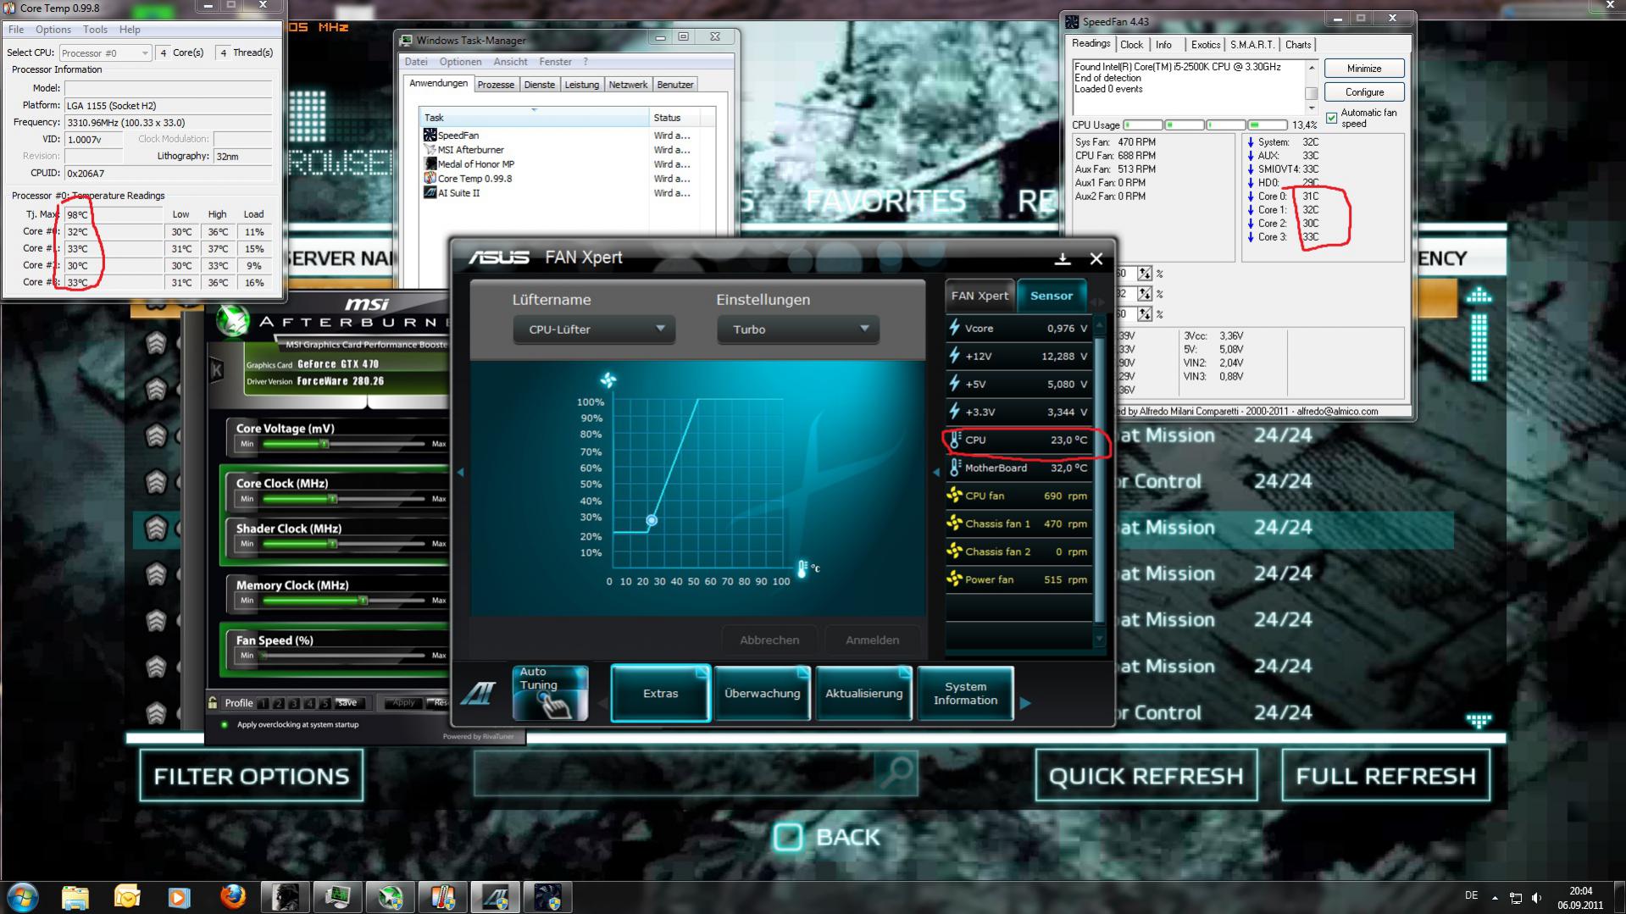The height and width of the screenshot is (914, 1626).
Task: Click the SpeedFan Minimize button
Action: click(1364, 68)
